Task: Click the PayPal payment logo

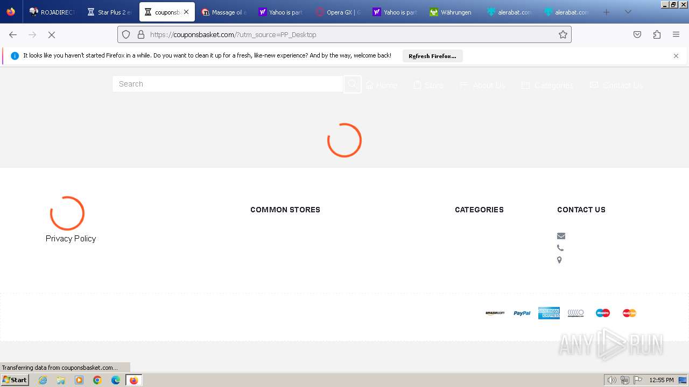Action: (522, 313)
